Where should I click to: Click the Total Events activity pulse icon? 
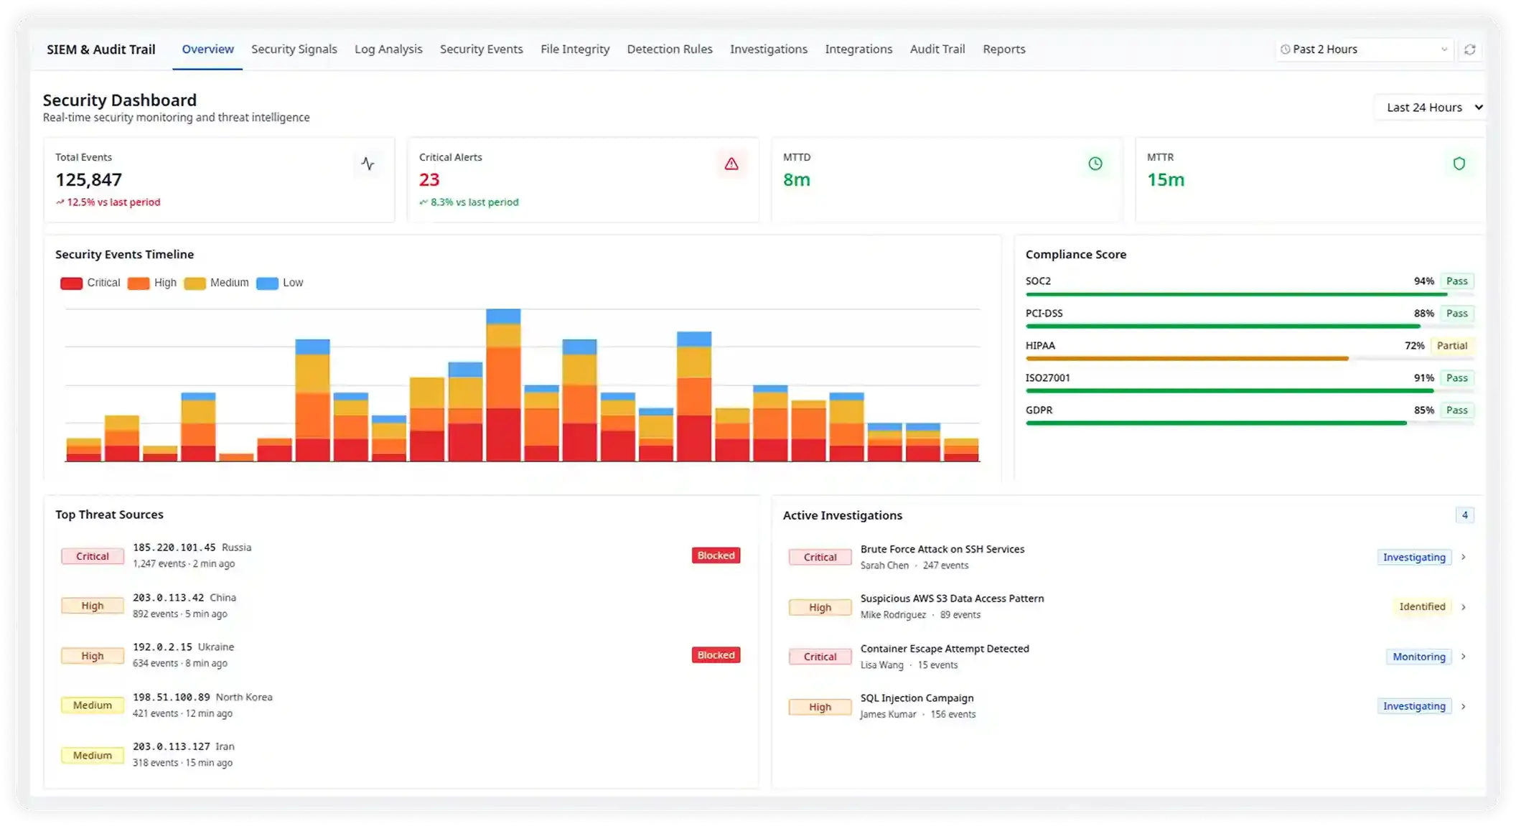pos(368,163)
